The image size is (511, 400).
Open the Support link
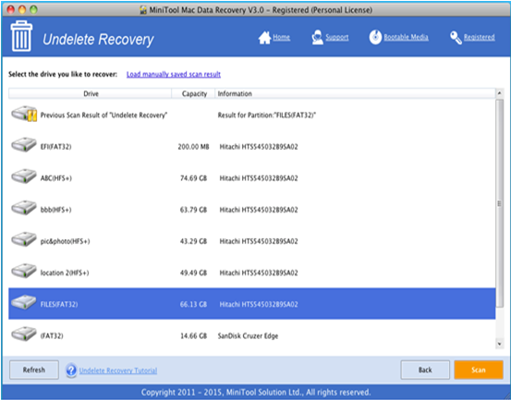(x=337, y=38)
